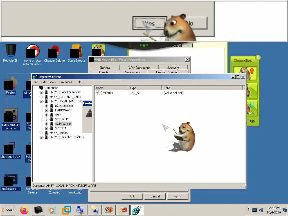This screenshot has height=216, width=288.
Task: Click REG_SZ in the Type column
Action: (135, 93)
